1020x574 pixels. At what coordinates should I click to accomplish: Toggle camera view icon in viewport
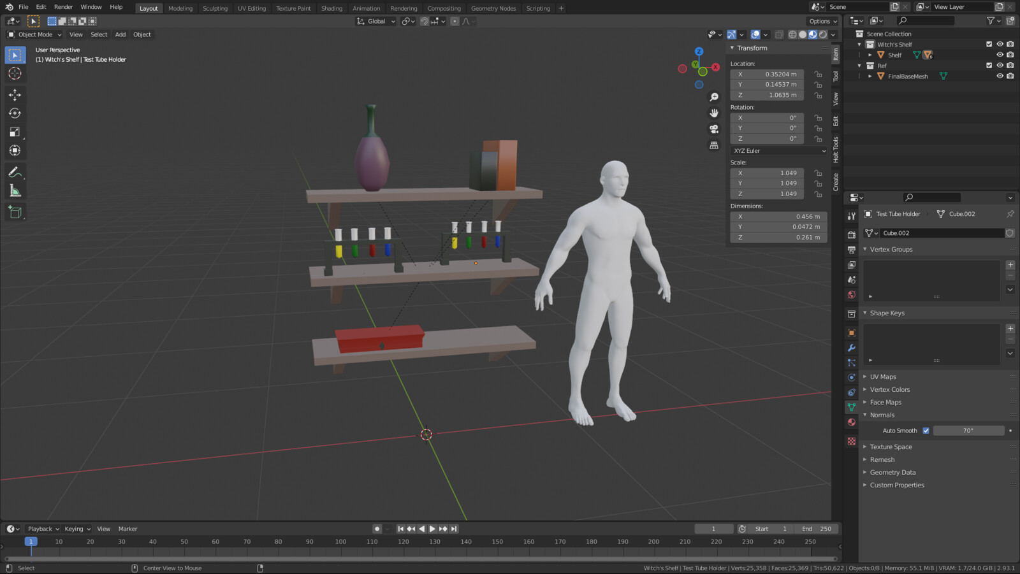click(x=714, y=129)
